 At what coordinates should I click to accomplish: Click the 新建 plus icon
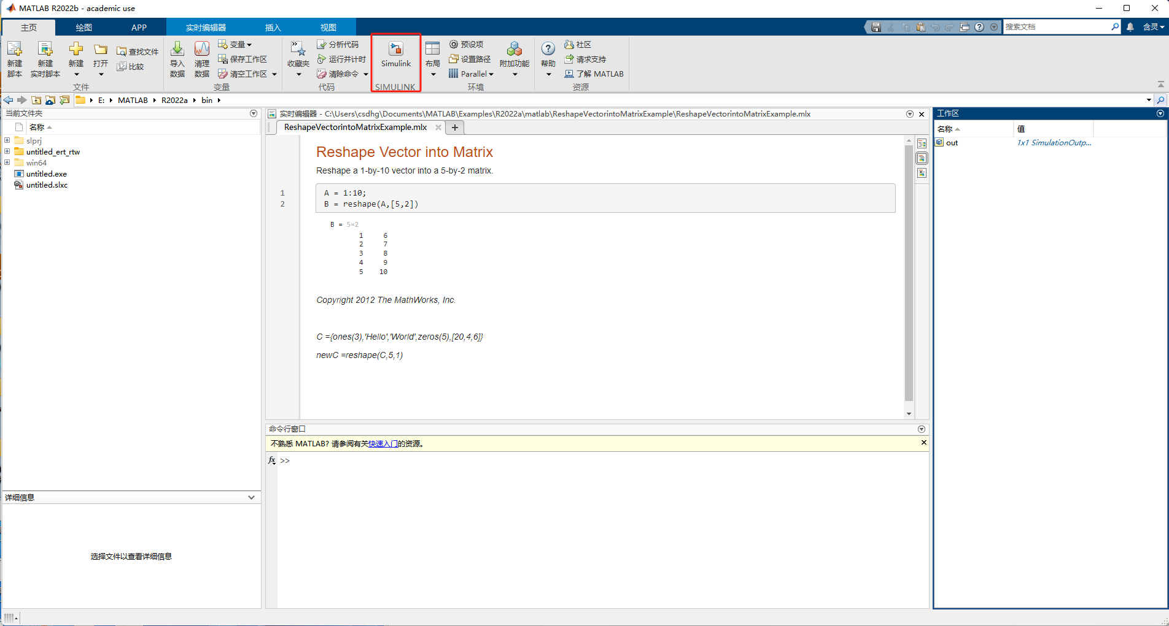pos(76,49)
